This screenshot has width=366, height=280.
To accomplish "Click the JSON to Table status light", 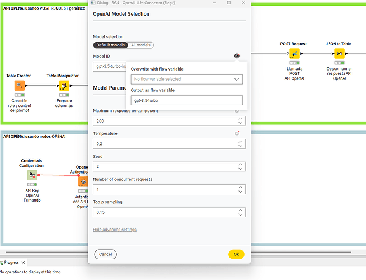I will [x=339, y=63].
